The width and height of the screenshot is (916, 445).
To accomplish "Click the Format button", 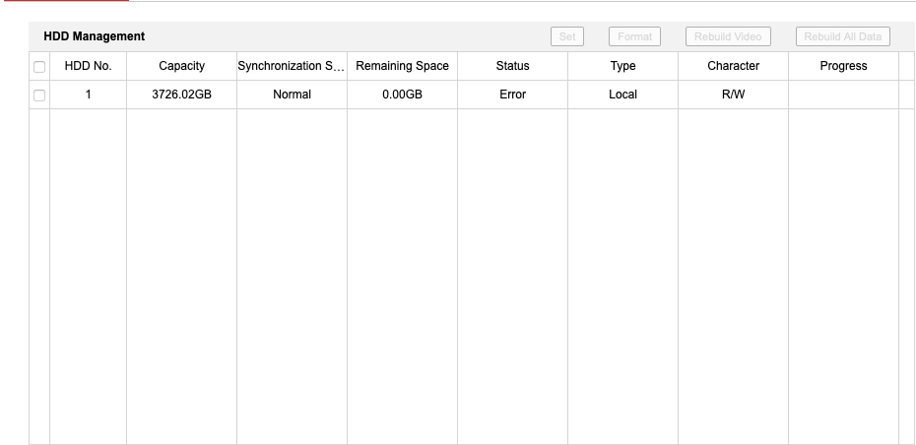I will pyautogui.click(x=634, y=36).
